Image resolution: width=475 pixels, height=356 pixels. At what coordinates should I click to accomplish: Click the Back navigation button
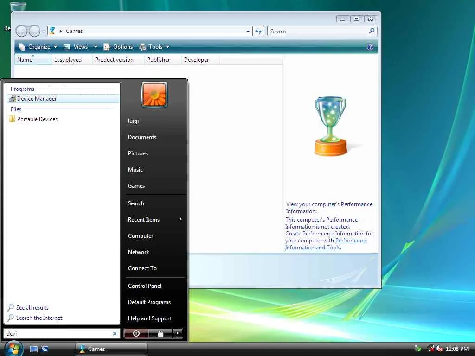pyautogui.click(x=21, y=31)
